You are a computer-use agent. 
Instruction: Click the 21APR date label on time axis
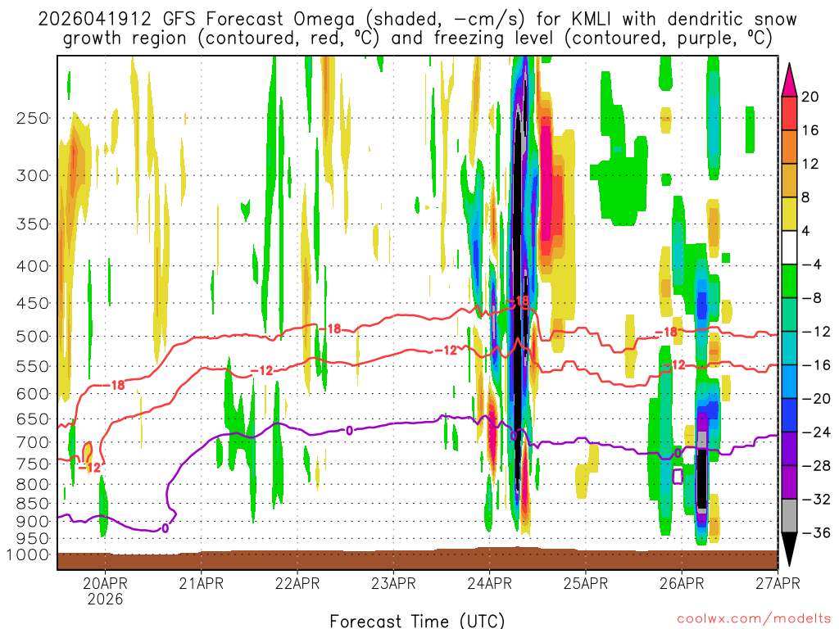coord(202,583)
